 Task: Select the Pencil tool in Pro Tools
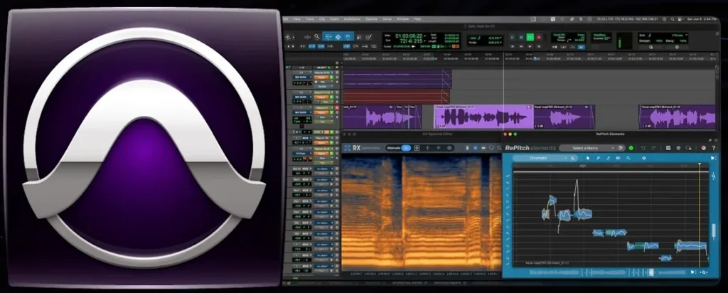pos(369,37)
